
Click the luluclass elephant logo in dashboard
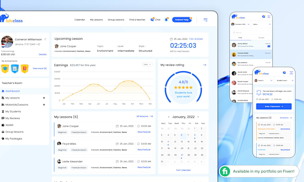coord(11,18)
